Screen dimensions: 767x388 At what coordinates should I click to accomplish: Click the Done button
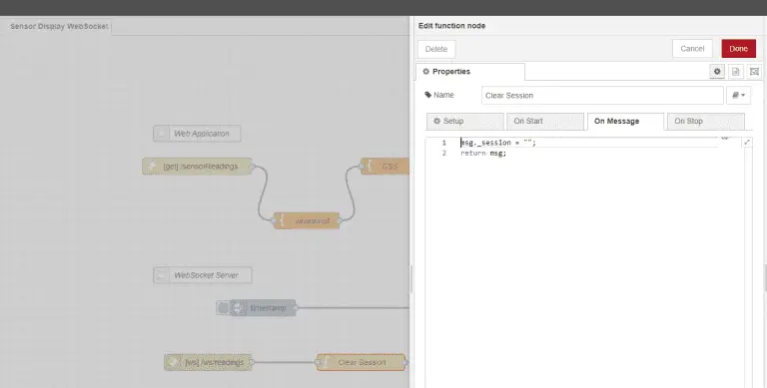tap(739, 49)
